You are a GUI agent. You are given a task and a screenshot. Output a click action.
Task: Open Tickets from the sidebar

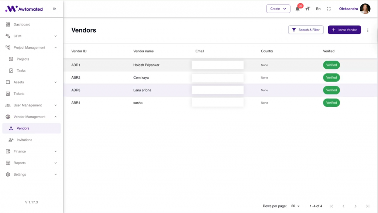click(19, 94)
